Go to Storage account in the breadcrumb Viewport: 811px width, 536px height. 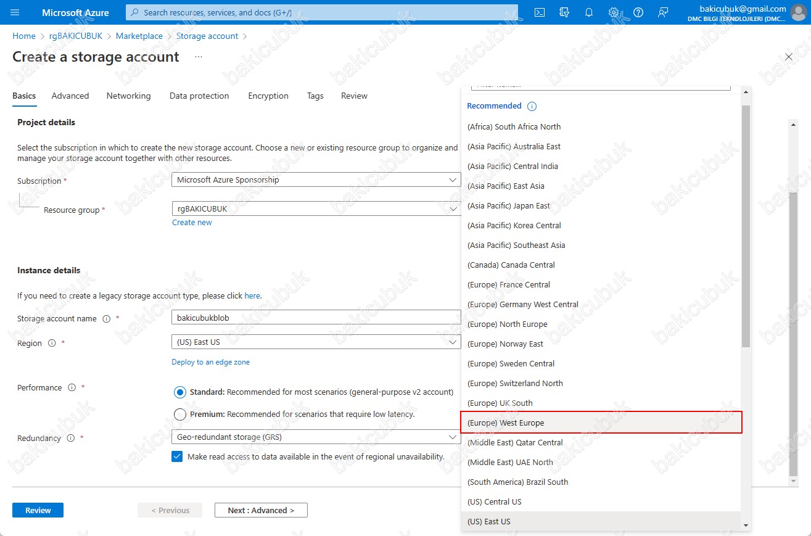point(207,36)
